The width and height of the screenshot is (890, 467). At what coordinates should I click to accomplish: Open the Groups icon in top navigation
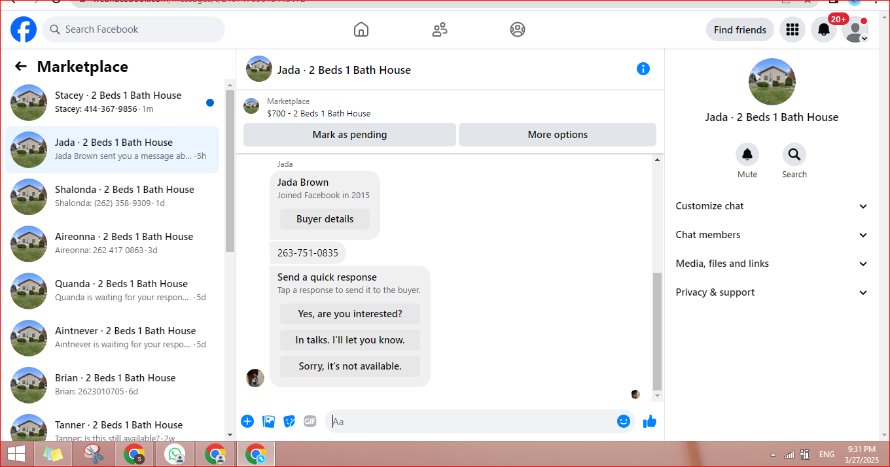click(518, 29)
